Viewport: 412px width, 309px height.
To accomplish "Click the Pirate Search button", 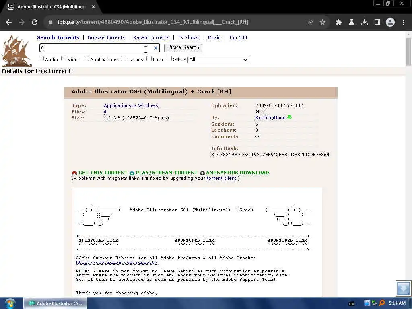I will tap(183, 47).
